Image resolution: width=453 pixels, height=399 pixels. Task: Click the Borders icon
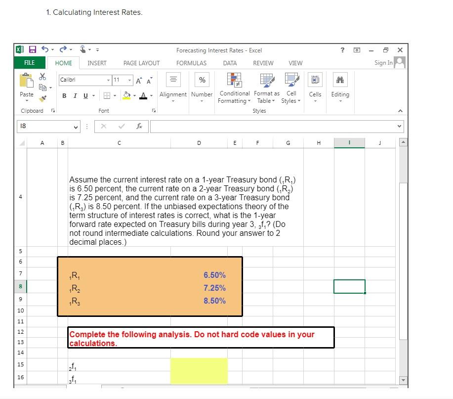107,96
